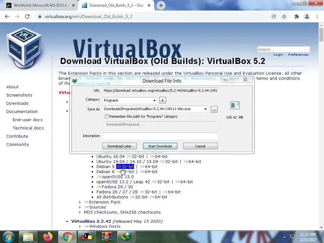Click the forward navigation arrow

(x=17, y=16)
